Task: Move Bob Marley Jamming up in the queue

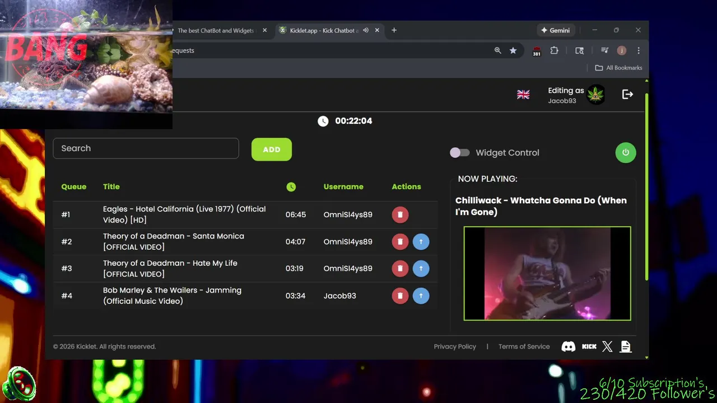Action: pos(421,296)
